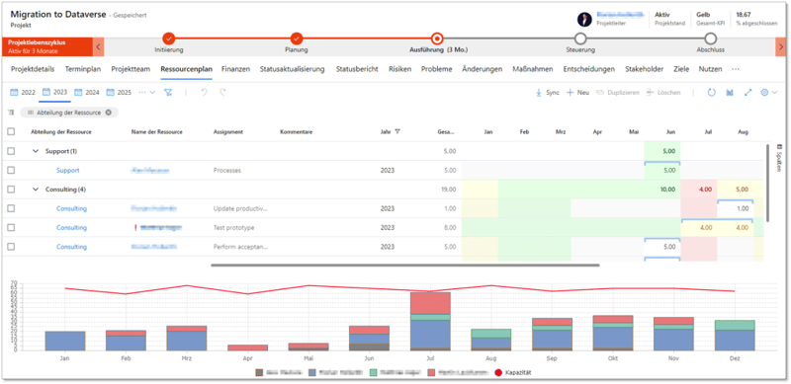Open Consulting link in Test prototype row

tap(71, 228)
